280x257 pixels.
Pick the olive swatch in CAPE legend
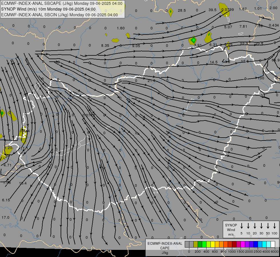[196, 244]
